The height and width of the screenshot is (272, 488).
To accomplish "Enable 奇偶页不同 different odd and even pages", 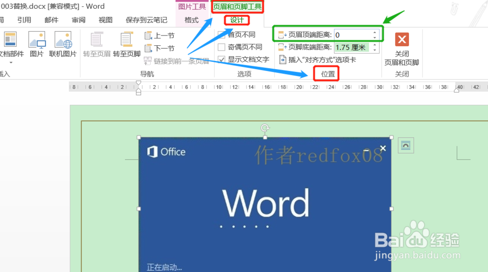I will [x=222, y=47].
